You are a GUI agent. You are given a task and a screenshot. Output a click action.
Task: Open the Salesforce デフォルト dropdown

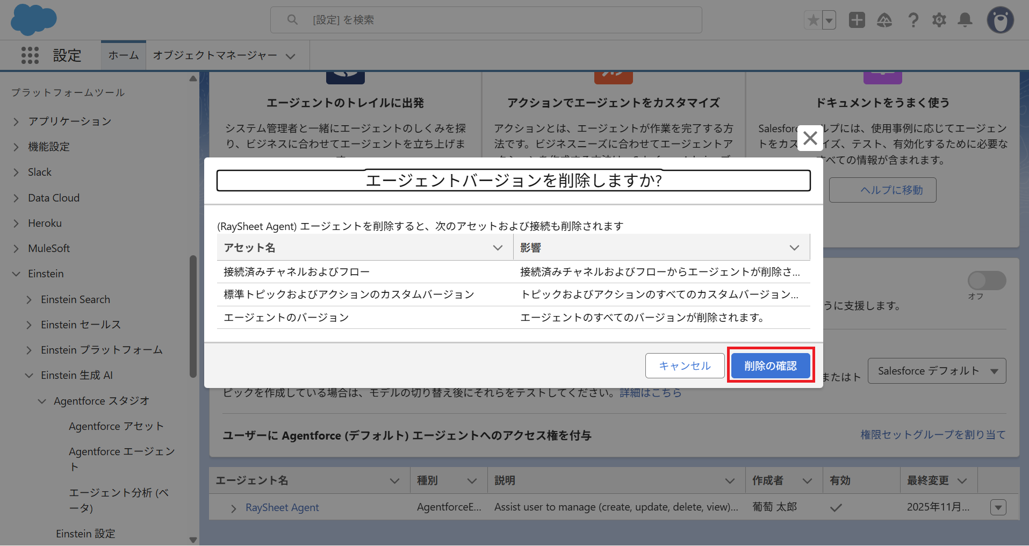coord(937,371)
